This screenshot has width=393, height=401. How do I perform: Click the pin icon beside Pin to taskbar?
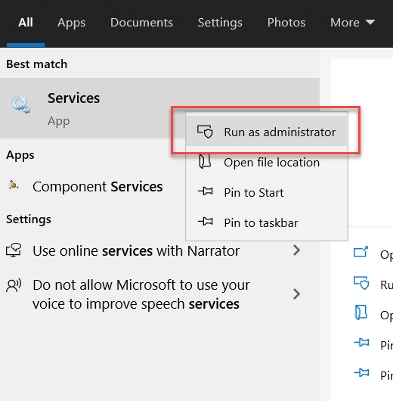[205, 222]
